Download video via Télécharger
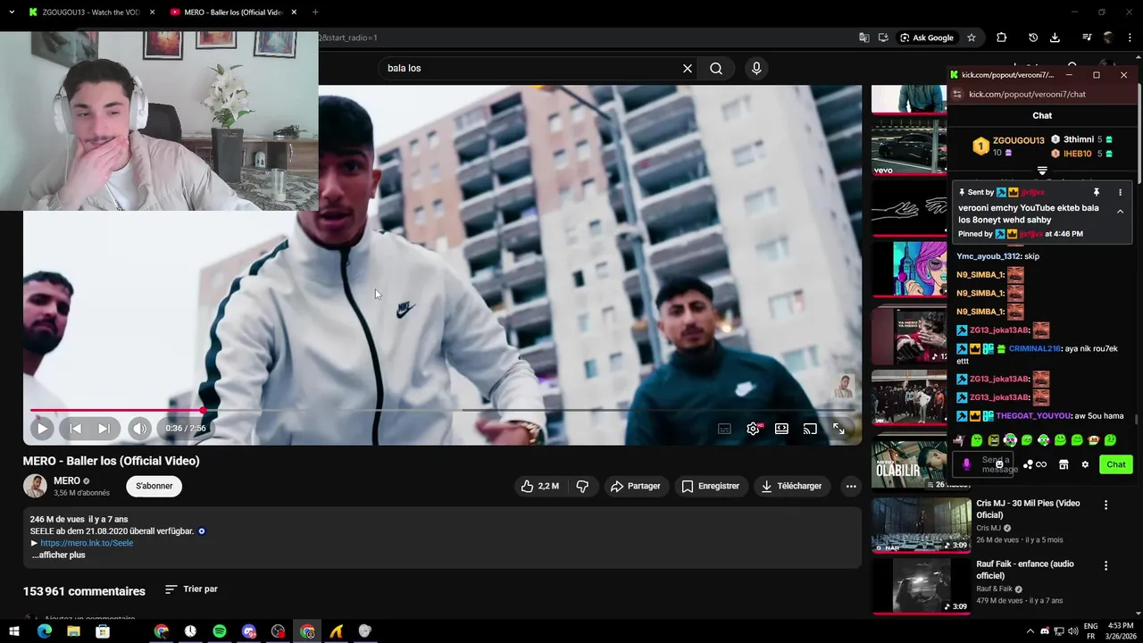1143x643 pixels. (791, 486)
